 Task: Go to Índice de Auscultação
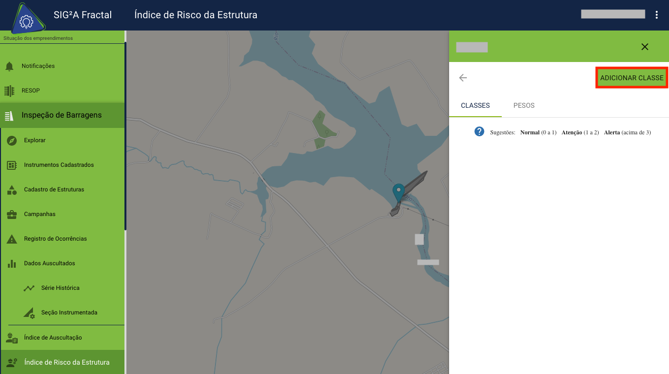[x=53, y=338]
